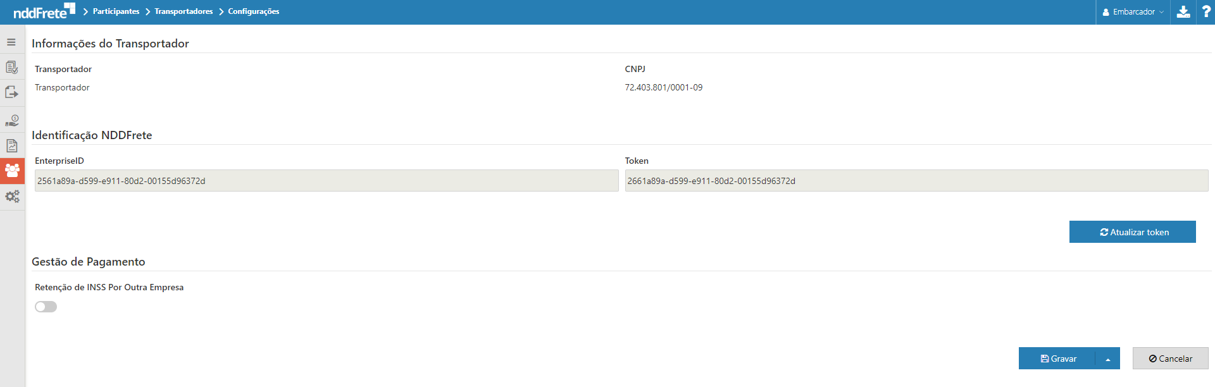Viewport: 1215px width, 387px height.
Task: Expand the Gravar options arrow
Action: pos(1107,359)
